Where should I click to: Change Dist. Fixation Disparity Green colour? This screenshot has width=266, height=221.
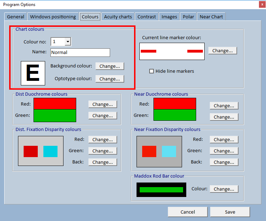[x=103, y=151]
